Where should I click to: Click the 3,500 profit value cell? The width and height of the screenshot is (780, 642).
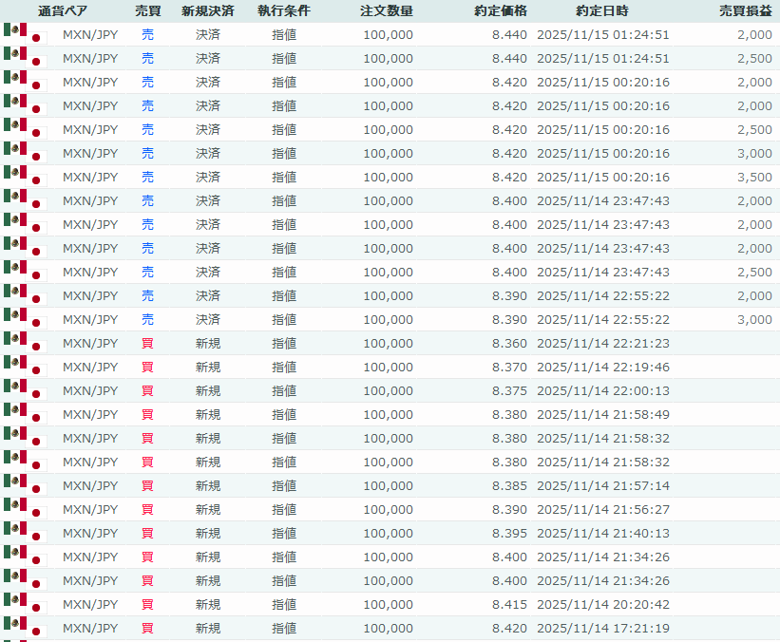(753, 177)
